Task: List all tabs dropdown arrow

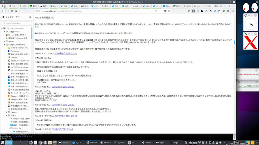Action: 234,6
